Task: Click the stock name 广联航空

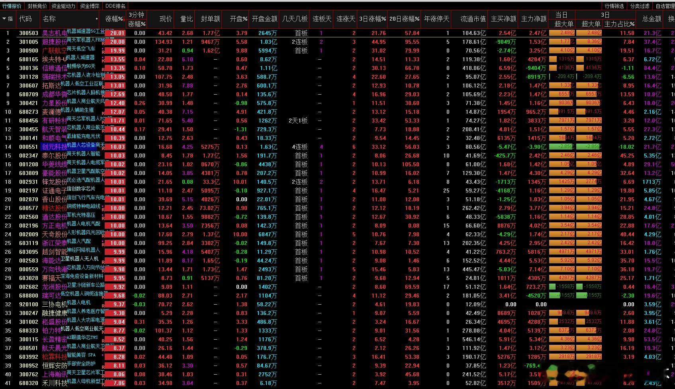Action: 55,51
